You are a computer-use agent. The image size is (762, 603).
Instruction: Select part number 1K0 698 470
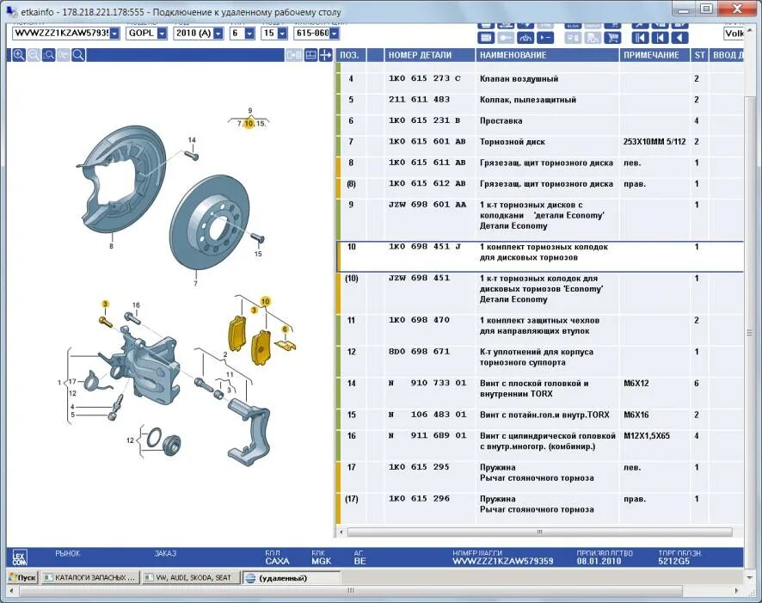coord(419,320)
